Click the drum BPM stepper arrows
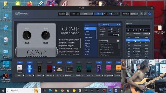Screen dimensions: 166x93 [103, 14]
